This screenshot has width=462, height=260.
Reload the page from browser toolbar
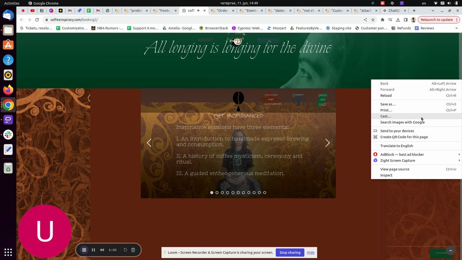[37, 20]
